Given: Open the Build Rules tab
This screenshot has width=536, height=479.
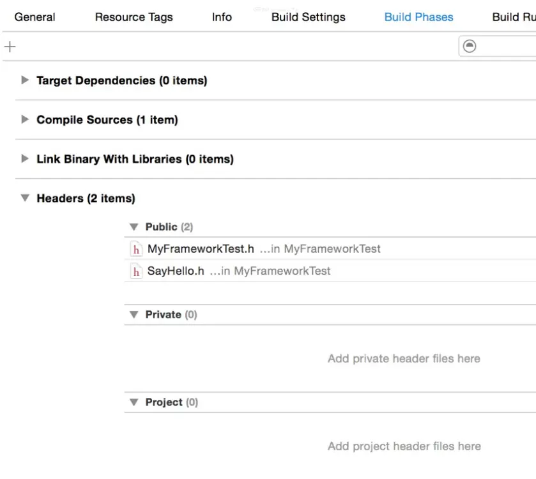Looking at the screenshot, I should [514, 17].
